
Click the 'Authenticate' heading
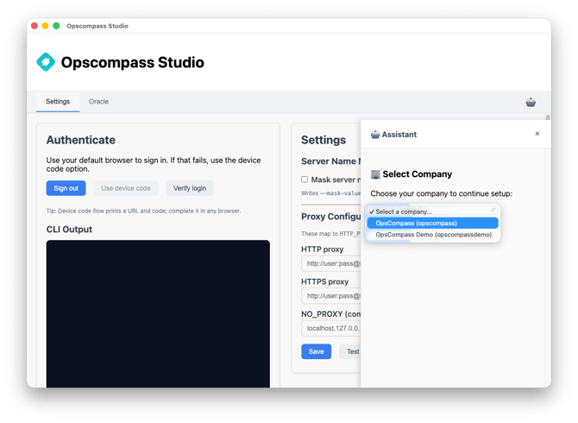(x=81, y=140)
